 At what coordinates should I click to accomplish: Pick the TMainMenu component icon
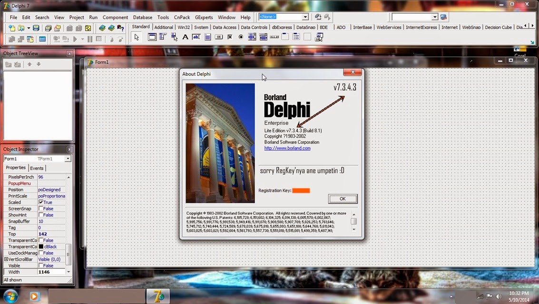tap(162, 37)
